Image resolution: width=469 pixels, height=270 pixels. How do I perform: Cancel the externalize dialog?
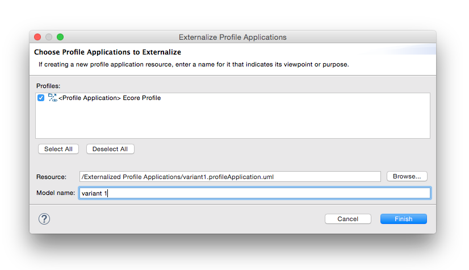348,219
